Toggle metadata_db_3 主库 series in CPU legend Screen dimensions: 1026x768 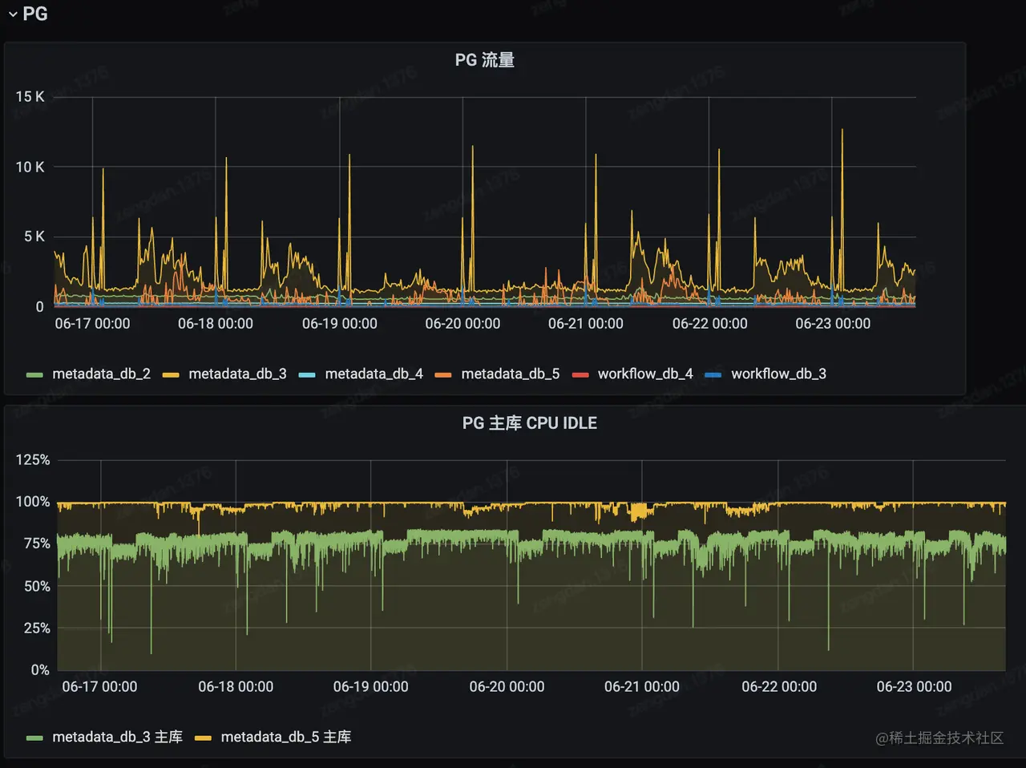117,737
